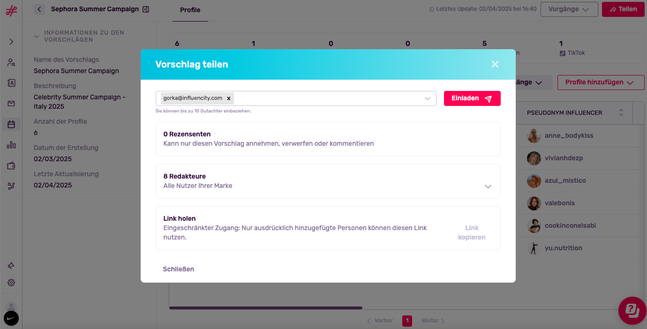Open the Vorgänge dropdown in header
647x329 pixels.
pyautogui.click(x=569, y=9)
